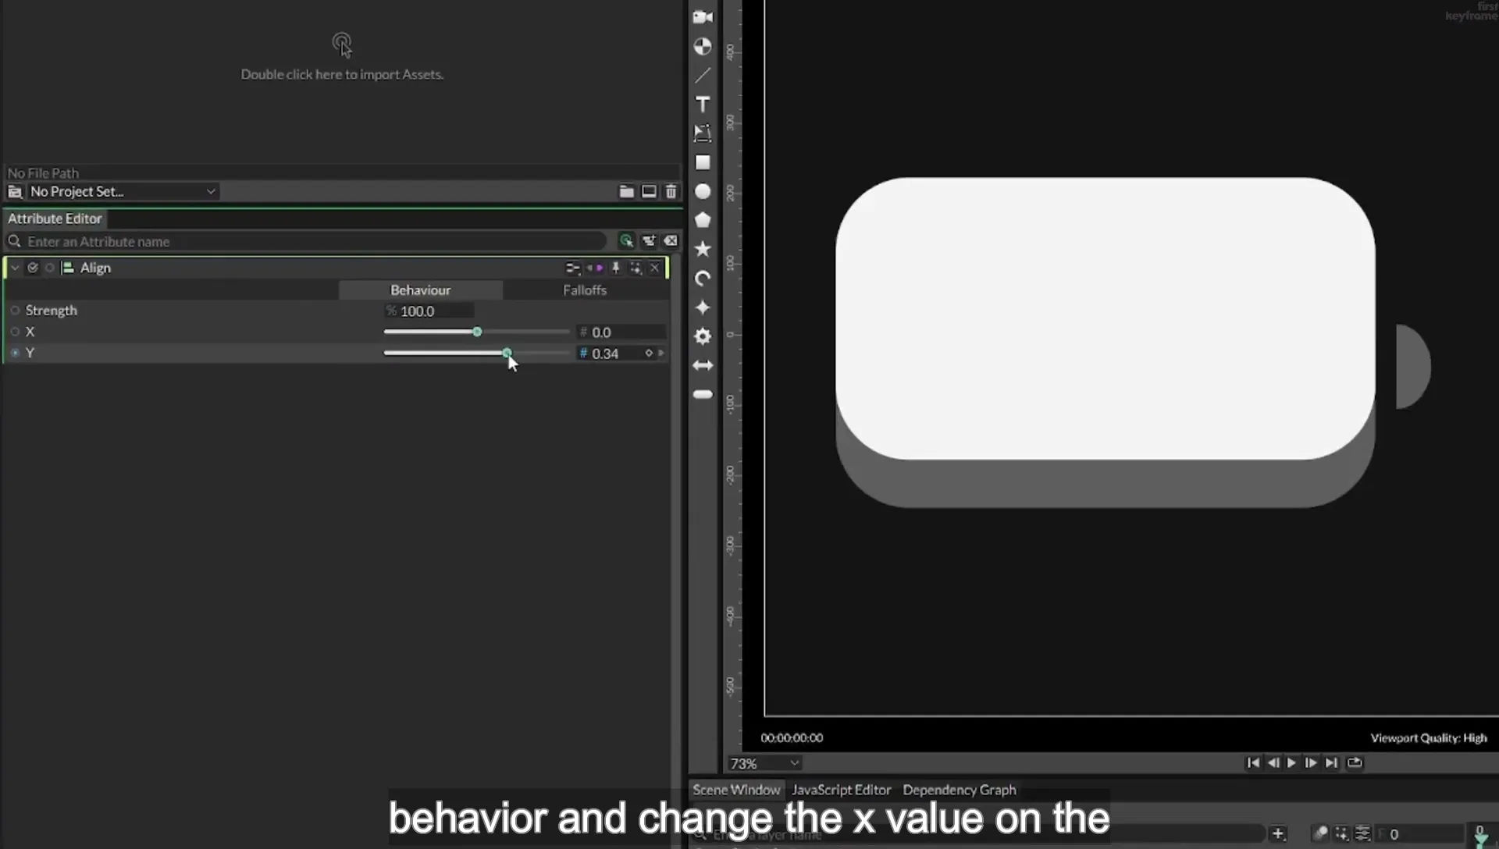
Task: Open the 73% viewport zoom dropdown
Action: 764,763
